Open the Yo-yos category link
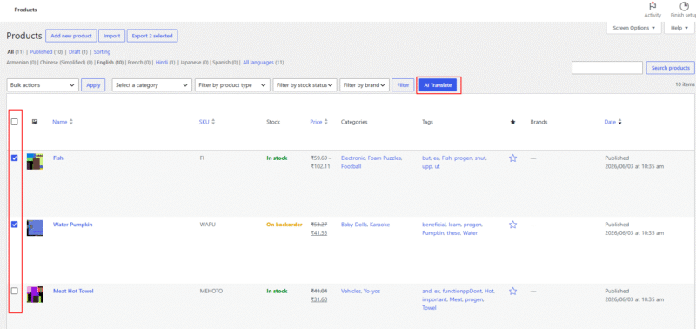Viewport: 696px width, 329px height. tap(372, 292)
